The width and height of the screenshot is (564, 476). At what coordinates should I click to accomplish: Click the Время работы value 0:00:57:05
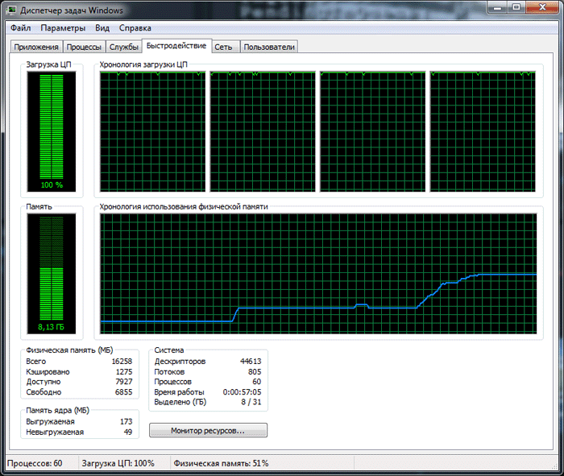[242, 392]
